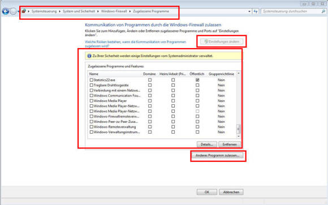Go back with the blue arrow button
The height and width of the screenshot is (205, 328).
point(6,11)
